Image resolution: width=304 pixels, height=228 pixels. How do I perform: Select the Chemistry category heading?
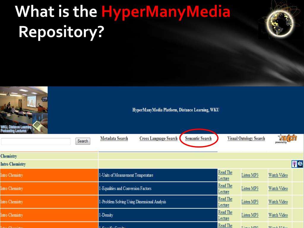[x=9, y=156]
